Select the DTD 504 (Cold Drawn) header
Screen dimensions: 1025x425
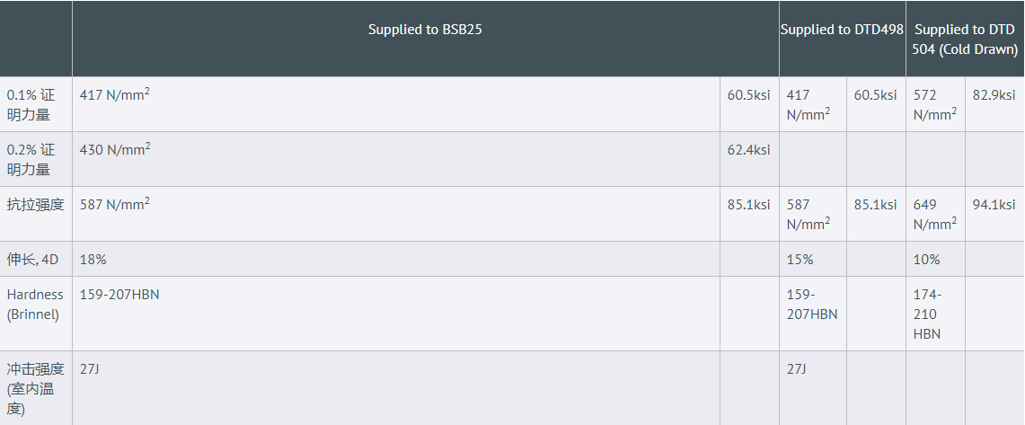point(966,40)
